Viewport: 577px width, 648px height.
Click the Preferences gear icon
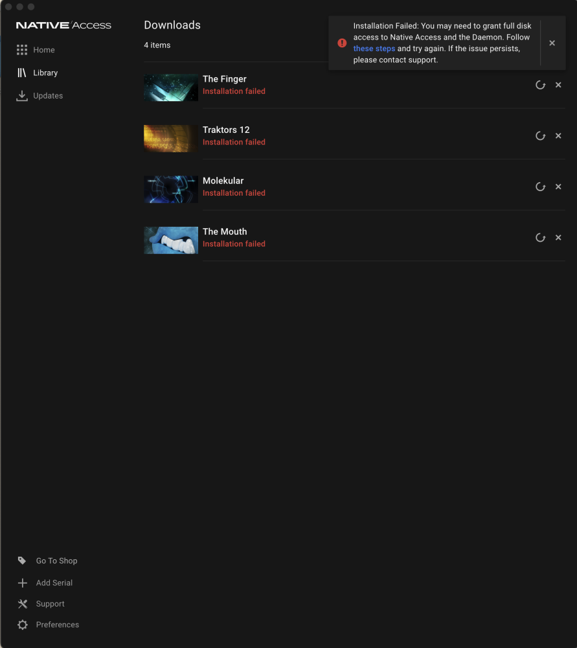click(23, 625)
